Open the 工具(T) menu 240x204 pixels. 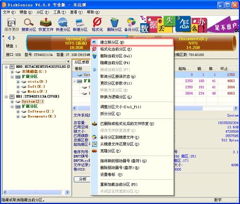60,12
